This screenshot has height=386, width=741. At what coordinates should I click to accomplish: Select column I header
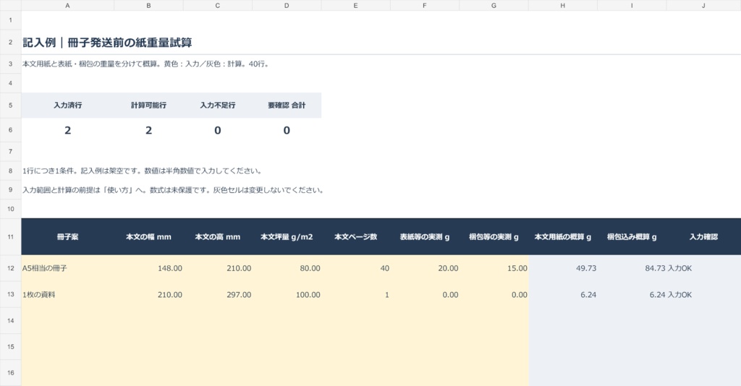(x=631, y=5)
